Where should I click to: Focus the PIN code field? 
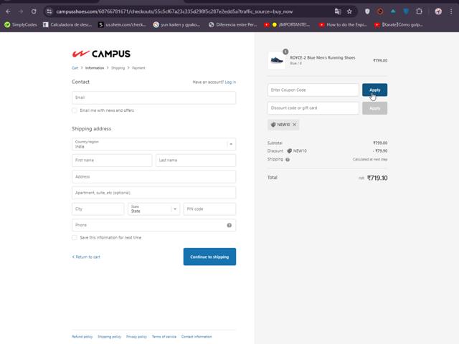[209, 209]
